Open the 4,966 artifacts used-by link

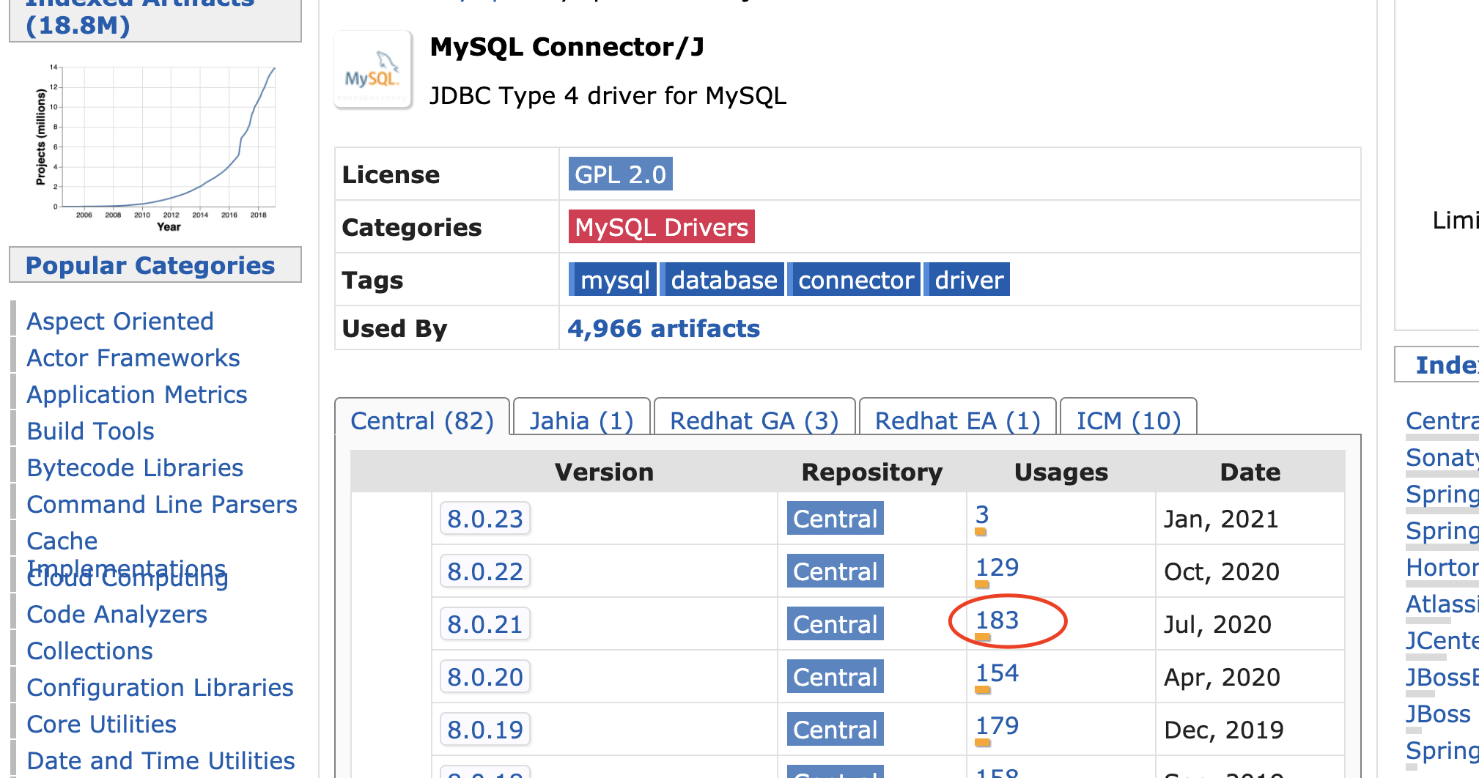pos(663,328)
